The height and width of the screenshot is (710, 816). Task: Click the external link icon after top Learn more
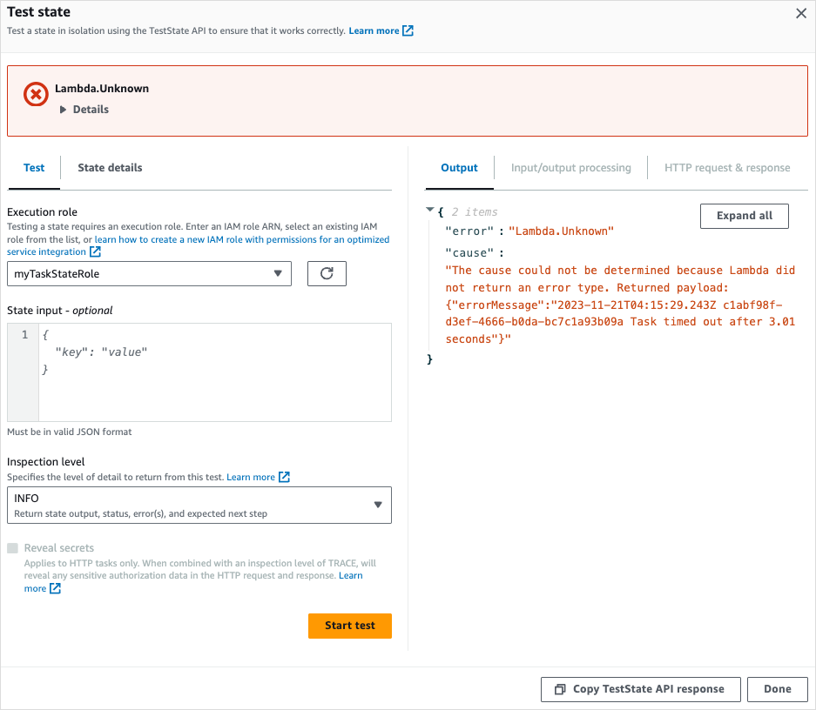pyautogui.click(x=406, y=30)
